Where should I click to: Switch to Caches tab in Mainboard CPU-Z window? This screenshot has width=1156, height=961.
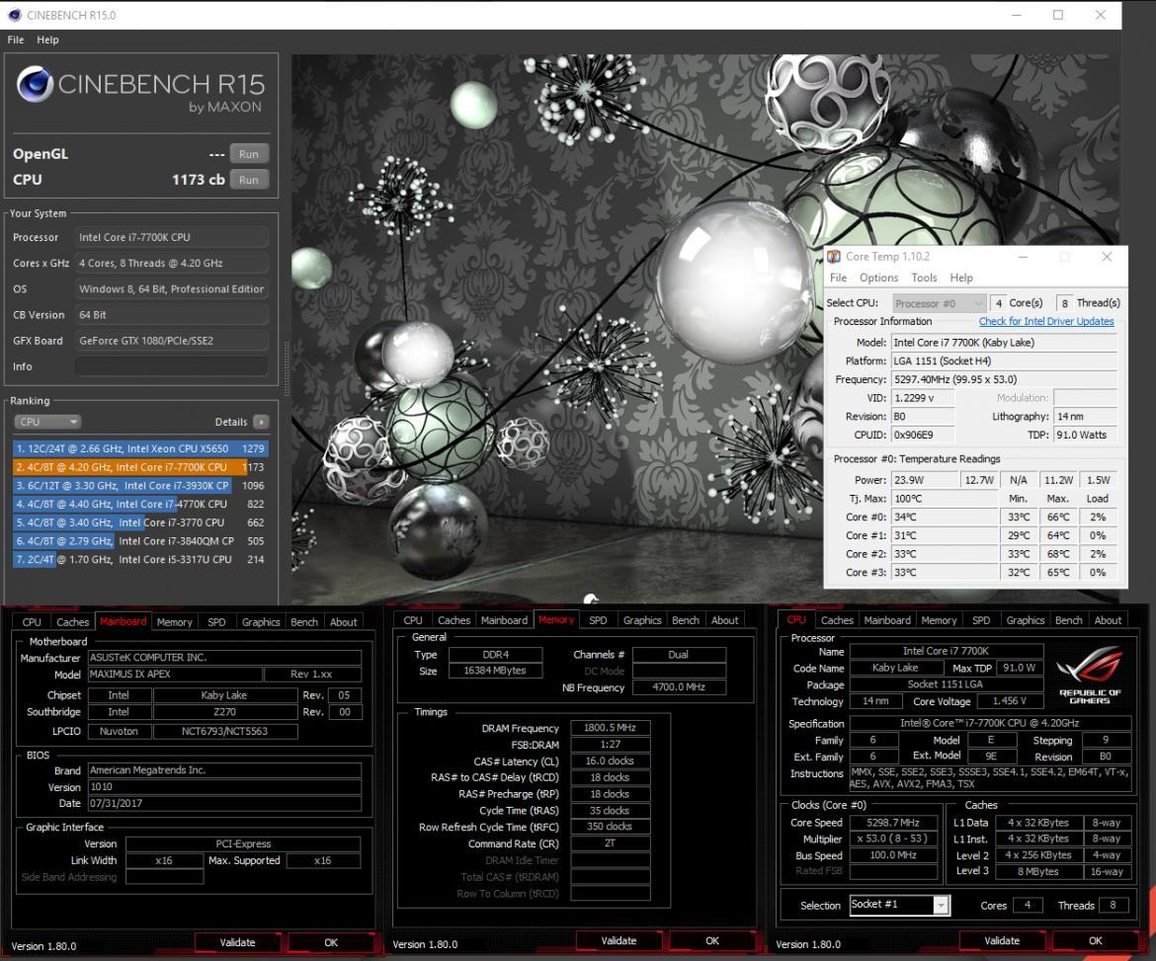click(x=73, y=622)
